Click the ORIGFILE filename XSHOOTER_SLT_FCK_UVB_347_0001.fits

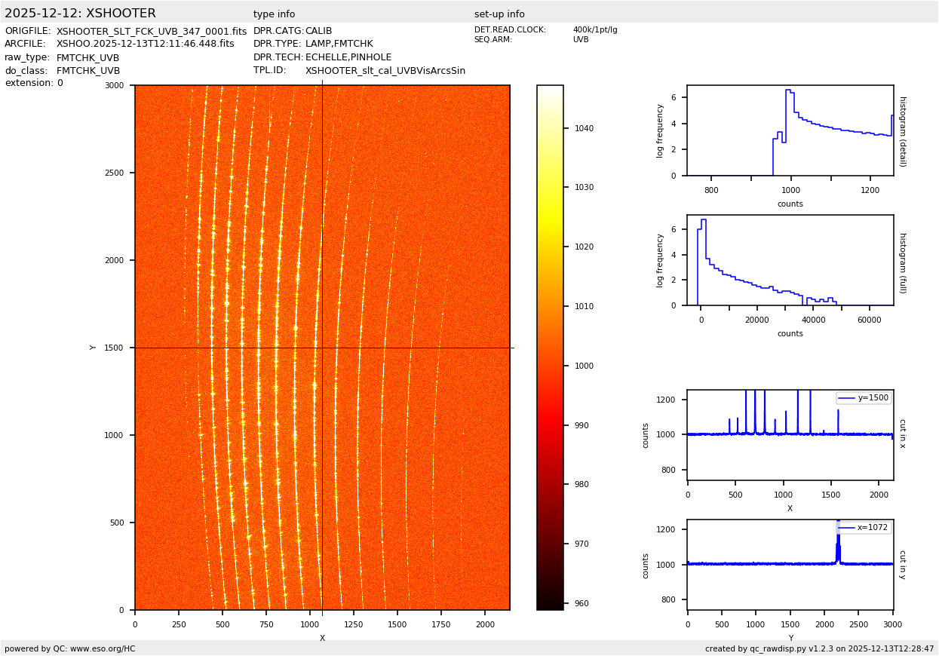(x=152, y=32)
